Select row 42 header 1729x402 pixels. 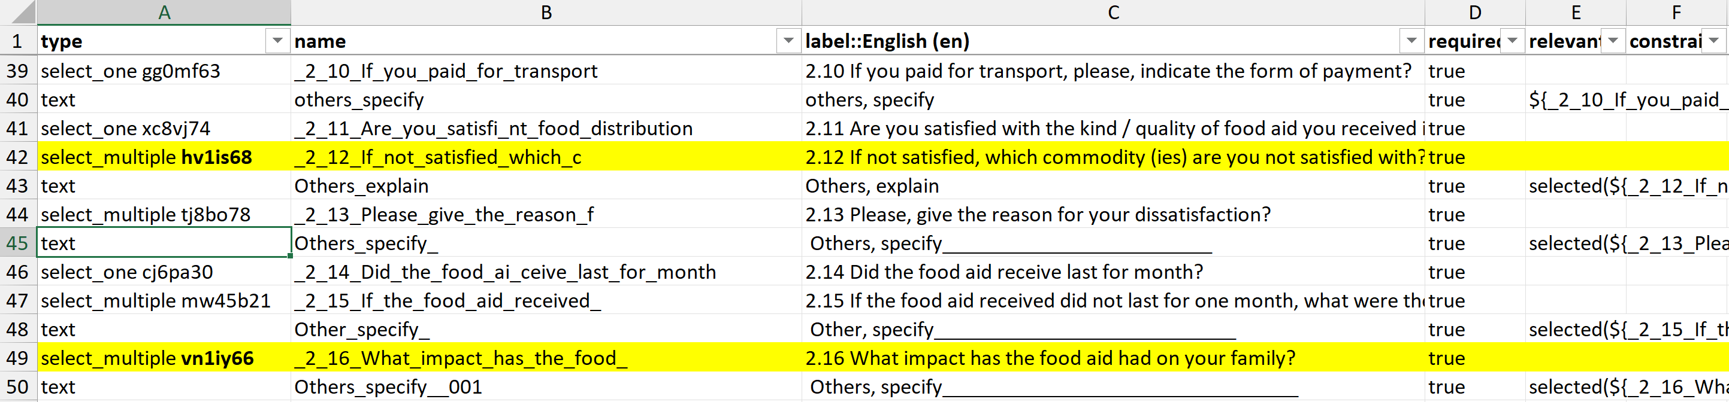click(18, 157)
